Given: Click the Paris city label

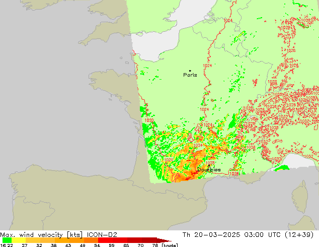Looking at the screenshot, I should pyautogui.click(x=190, y=75).
